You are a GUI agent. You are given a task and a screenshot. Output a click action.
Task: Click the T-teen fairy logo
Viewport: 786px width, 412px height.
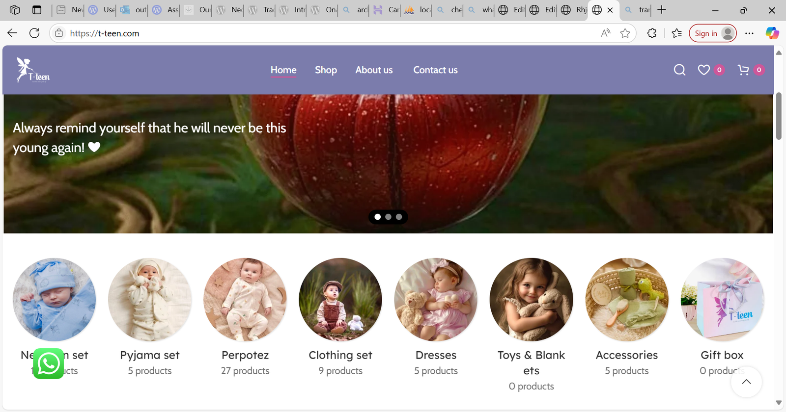tap(33, 70)
